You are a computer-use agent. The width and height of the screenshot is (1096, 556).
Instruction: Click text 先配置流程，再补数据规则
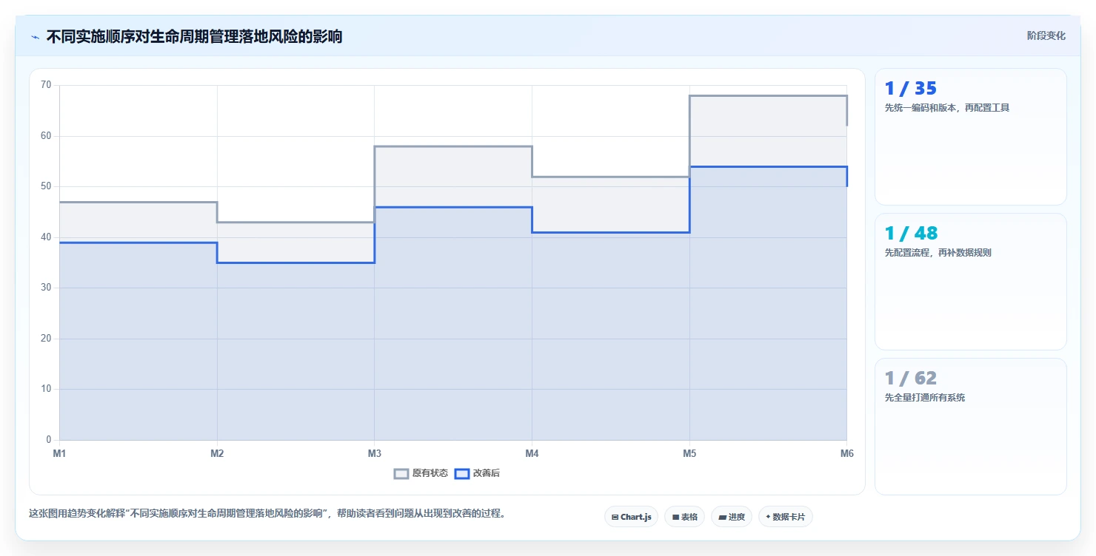(938, 253)
